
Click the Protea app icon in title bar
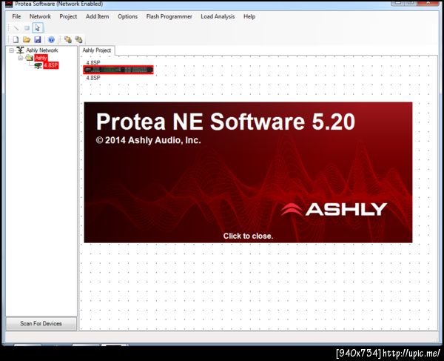click(9, 4)
